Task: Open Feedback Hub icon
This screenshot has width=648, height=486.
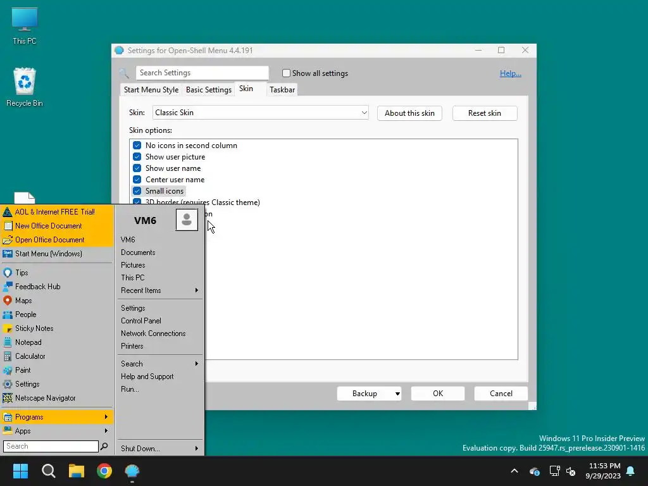Action: coord(8,287)
